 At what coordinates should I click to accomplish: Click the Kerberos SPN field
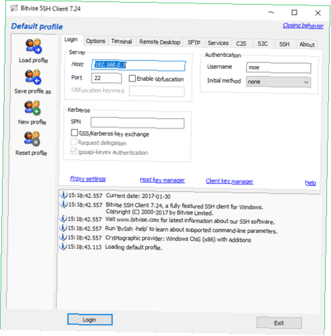(138, 123)
